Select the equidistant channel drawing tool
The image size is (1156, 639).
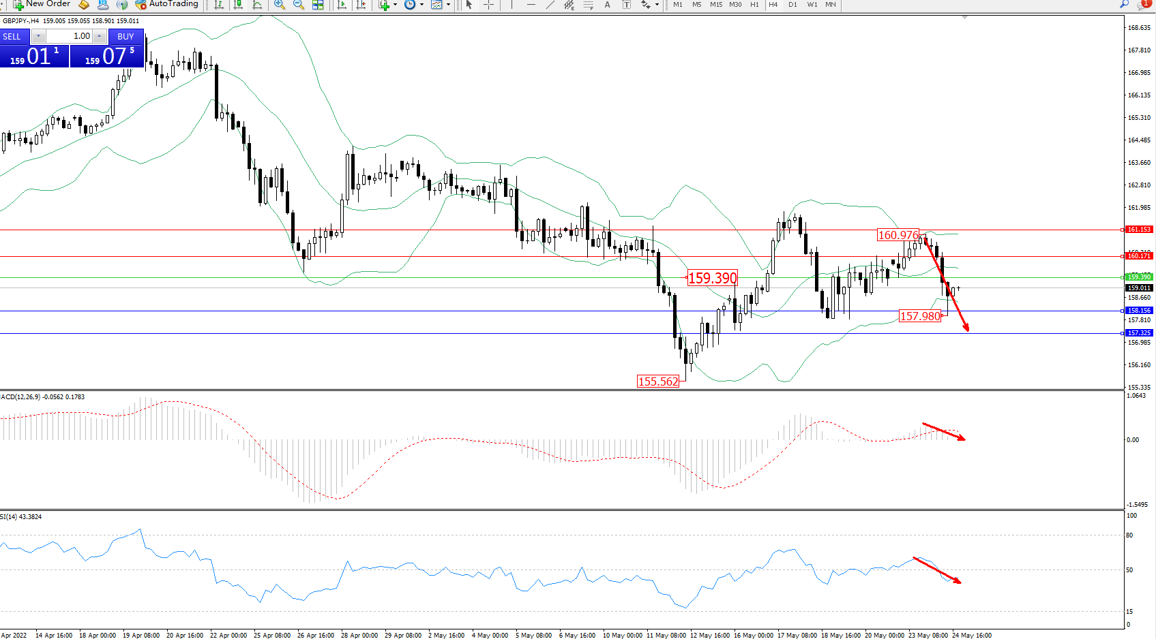[569, 5]
